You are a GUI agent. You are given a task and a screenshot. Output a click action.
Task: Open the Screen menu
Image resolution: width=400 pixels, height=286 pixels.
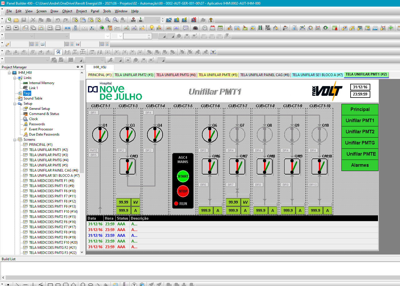tap(41, 11)
